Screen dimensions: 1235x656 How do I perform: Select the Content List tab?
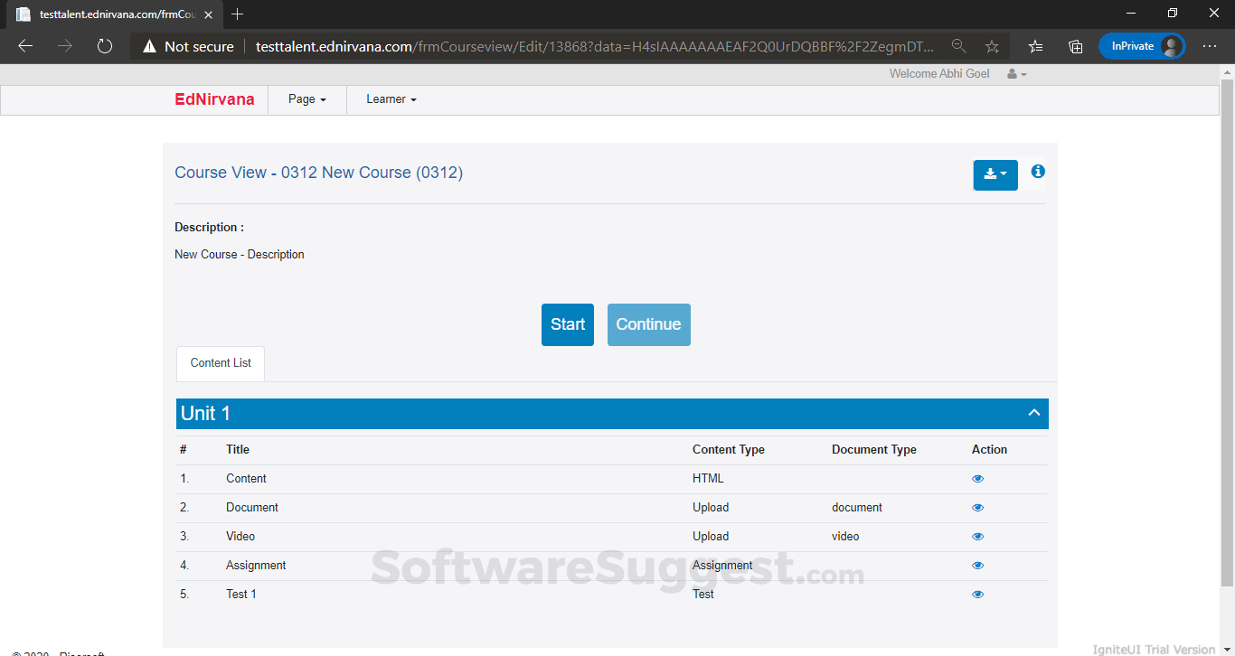tap(221, 363)
